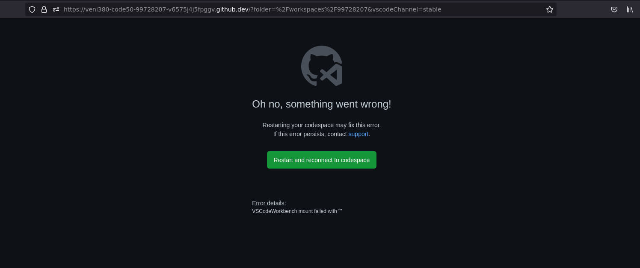
Task: Open the tracking protection shield panel
Action: click(x=32, y=9)
